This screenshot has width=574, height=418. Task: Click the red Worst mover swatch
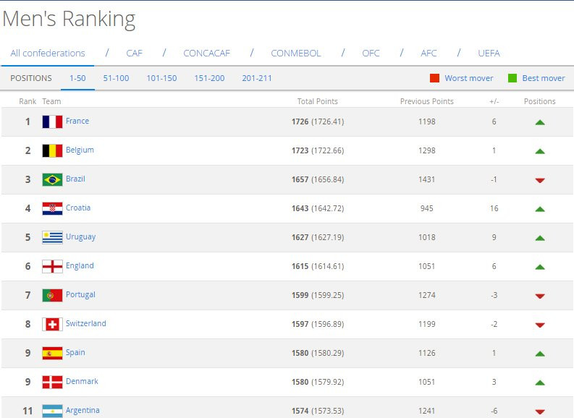point(435,78)
